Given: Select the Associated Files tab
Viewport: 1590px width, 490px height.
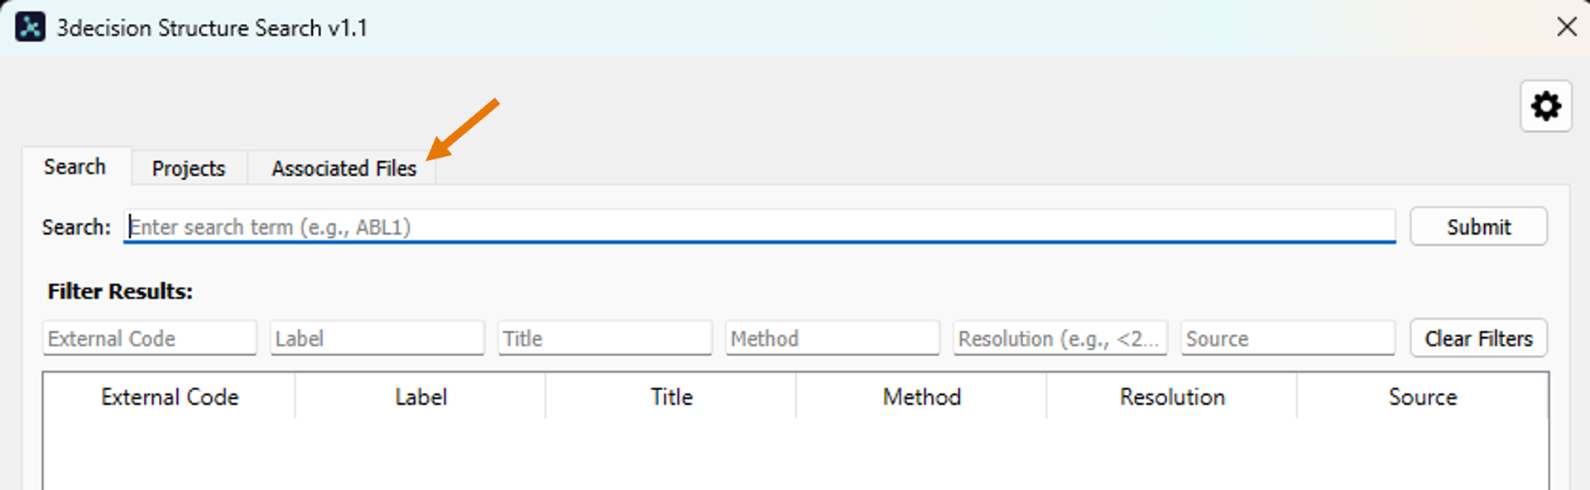Looking at the screenshot, I should click(x=343, y=169).
